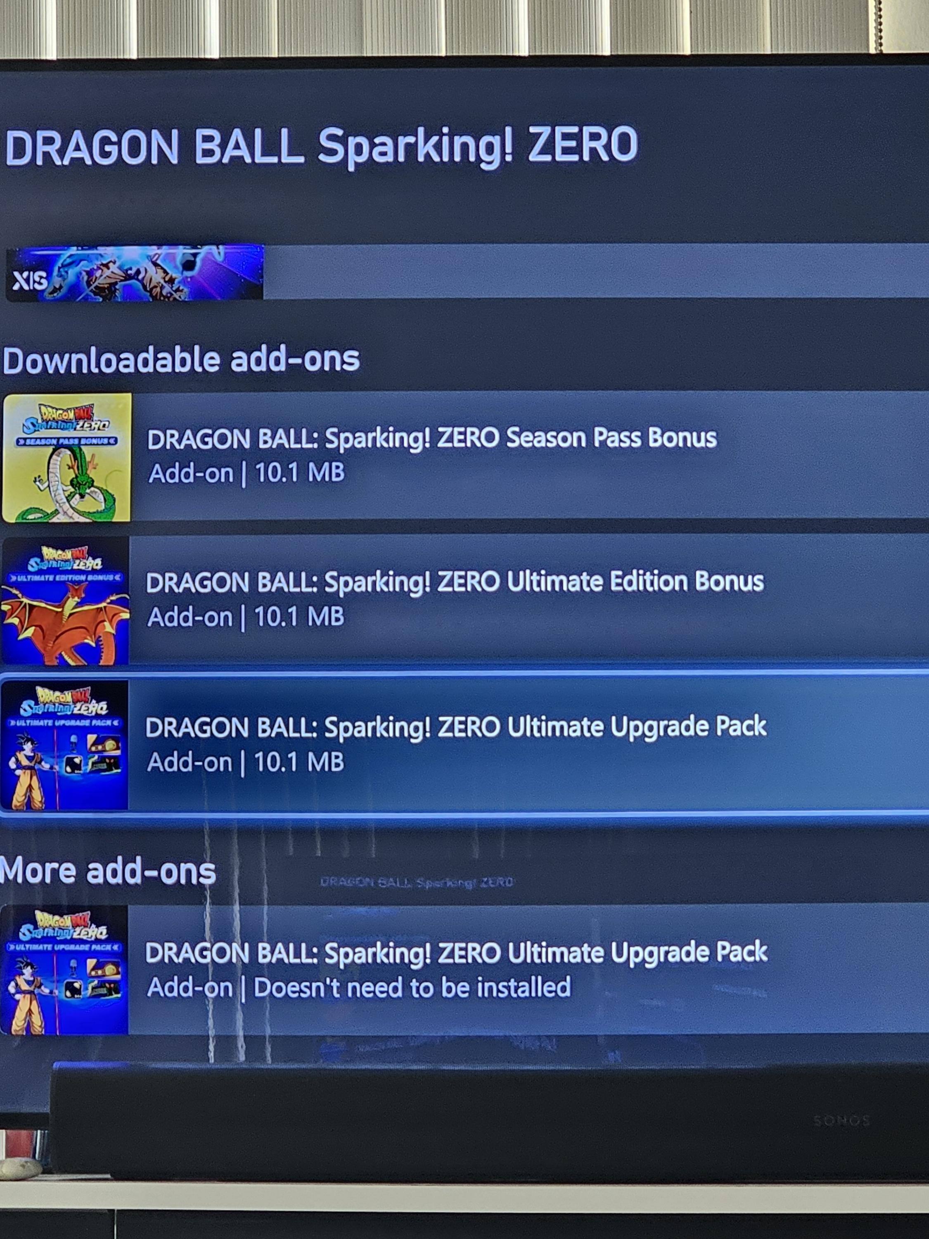Select the base game row beside the banner
The height and width of the screenshot is (1239, 929).
point(596,271)
